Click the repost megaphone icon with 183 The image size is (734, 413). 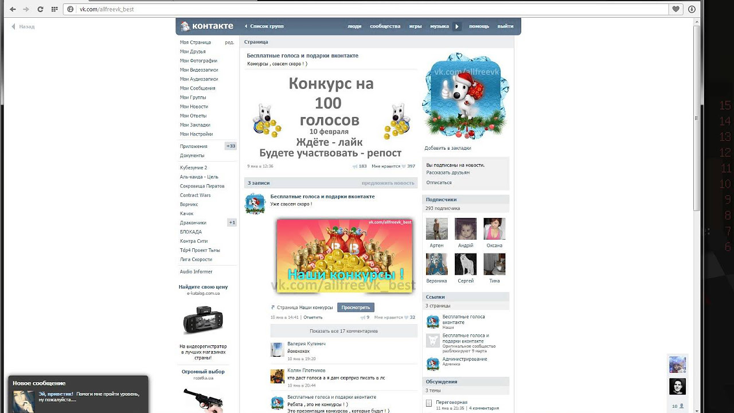click(355, 166)
